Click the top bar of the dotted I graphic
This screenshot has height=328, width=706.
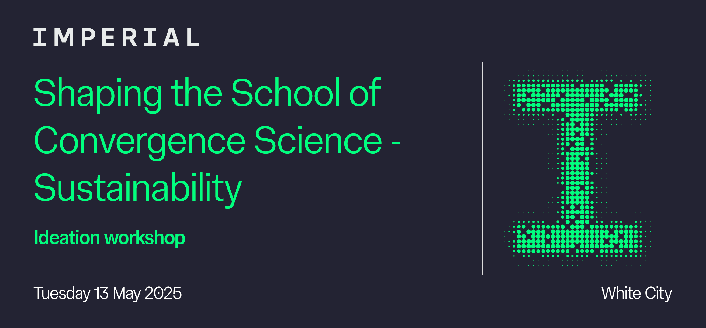577,96
